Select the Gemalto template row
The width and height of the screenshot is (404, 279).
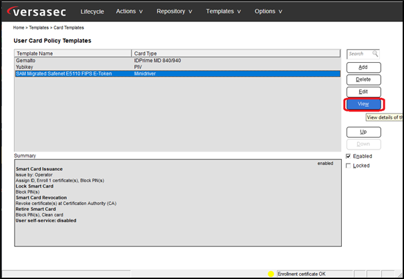(x=178, y=61)
